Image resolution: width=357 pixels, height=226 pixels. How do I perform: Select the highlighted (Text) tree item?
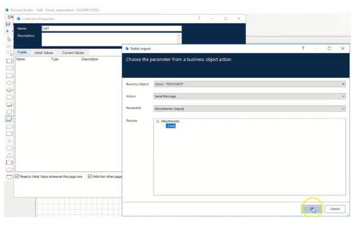[171, 126]
